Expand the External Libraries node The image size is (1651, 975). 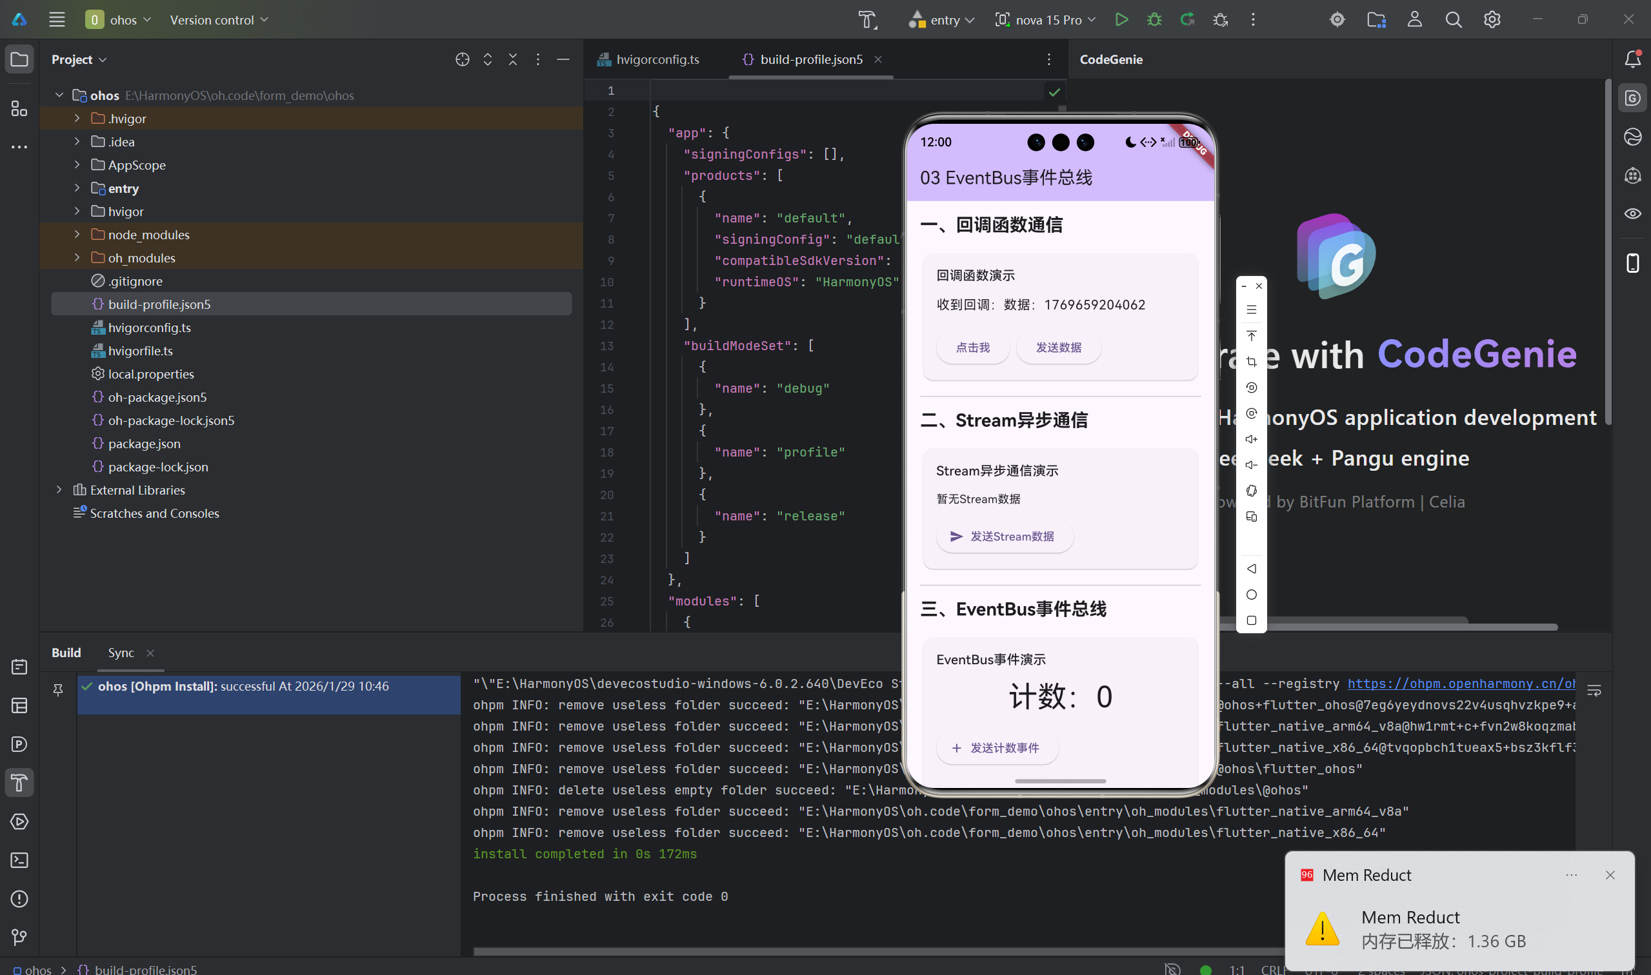pos(59,490)
